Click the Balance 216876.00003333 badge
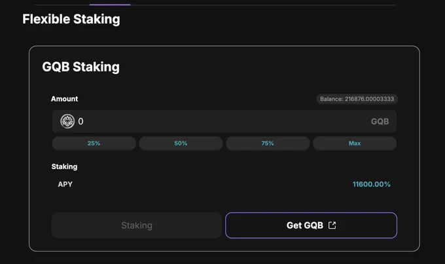Image resolution: width=445 pixels, height=264 pixels. click(x=357, y=99)
